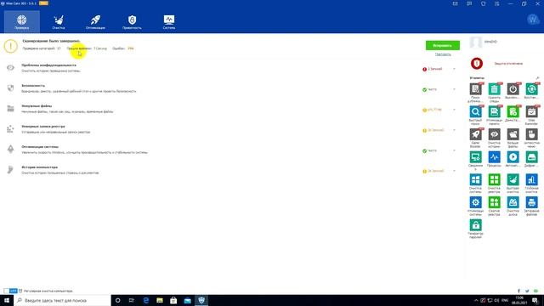Open the erase traces (trash can) utility
Image resolution: width=544 pixels, height=306 pixels.
495,89
